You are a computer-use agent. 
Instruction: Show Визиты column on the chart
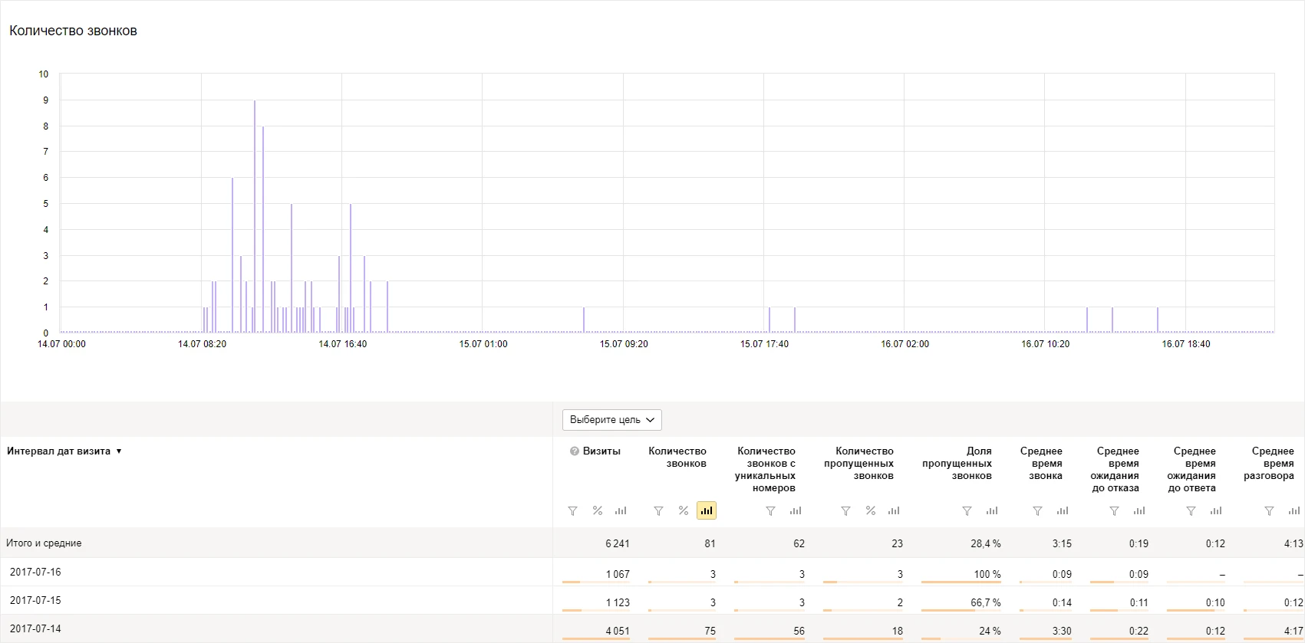(x=621, y=510)
